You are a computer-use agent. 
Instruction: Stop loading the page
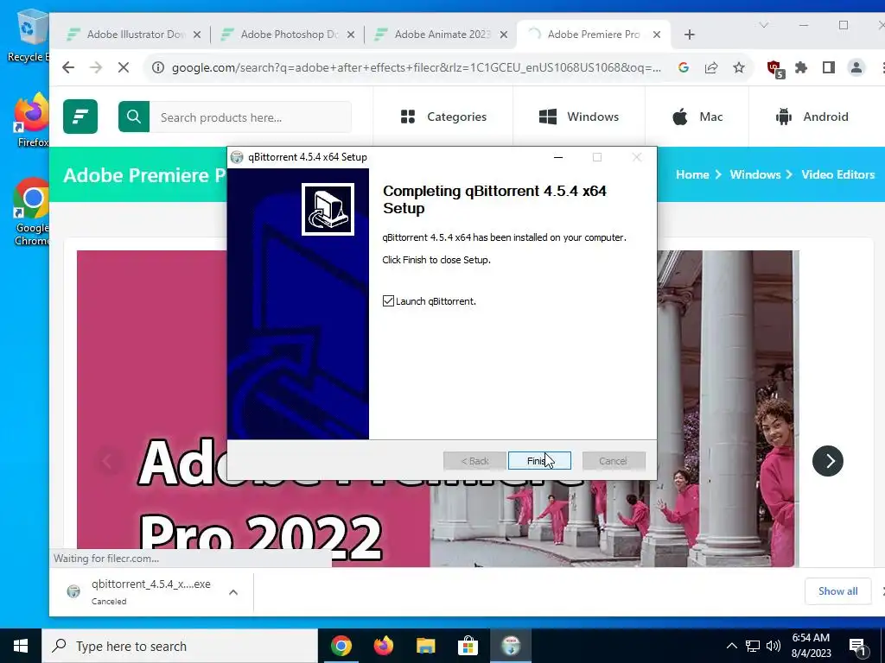click(x=124, y=67)
